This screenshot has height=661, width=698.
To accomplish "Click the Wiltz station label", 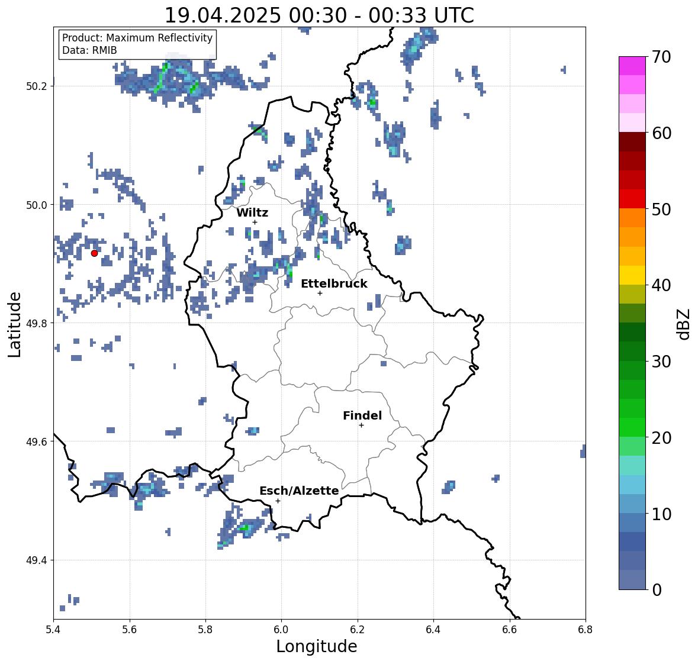I will [x=252, y=212].
